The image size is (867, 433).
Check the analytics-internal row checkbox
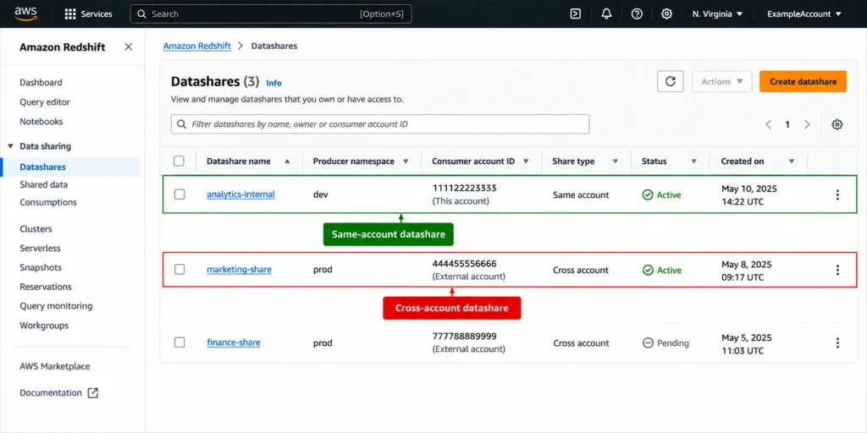[179, 195]
